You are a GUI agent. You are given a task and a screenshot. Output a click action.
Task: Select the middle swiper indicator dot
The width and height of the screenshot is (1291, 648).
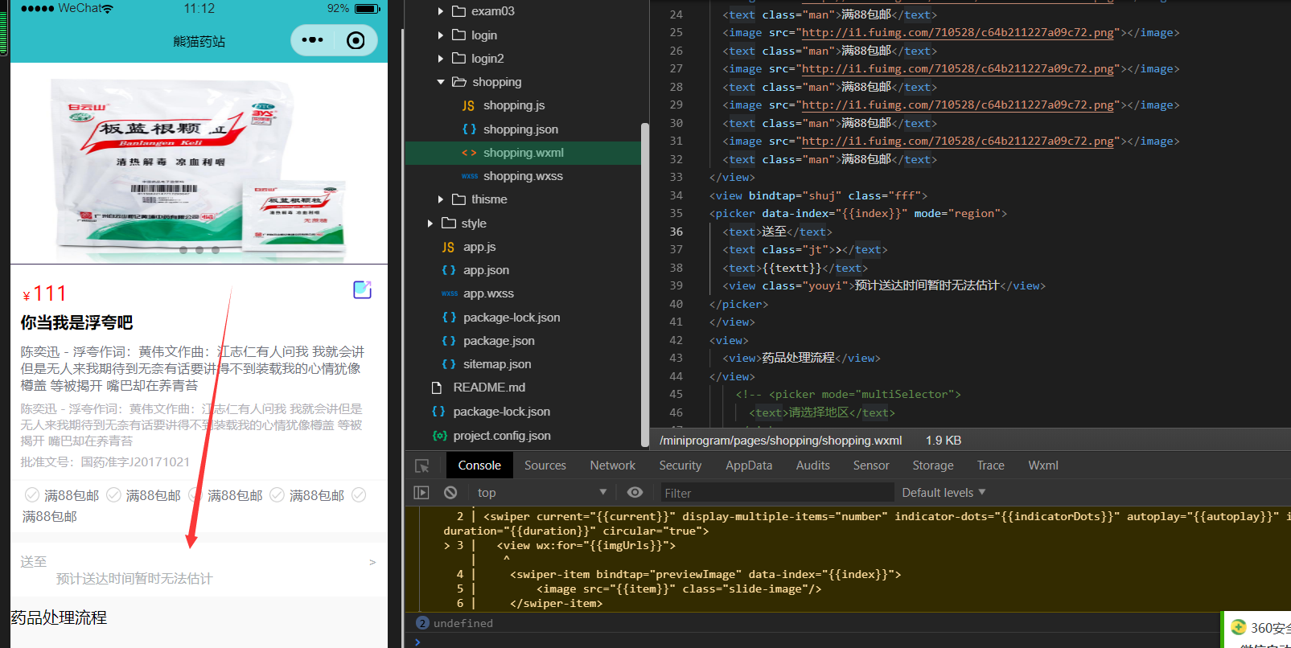199,250
